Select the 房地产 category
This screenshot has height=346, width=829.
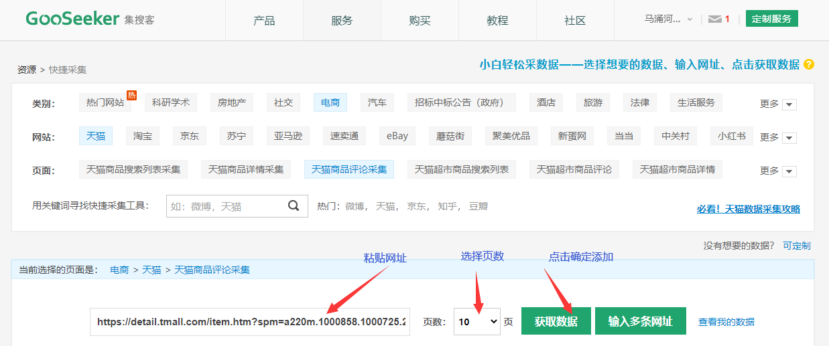pyautogui.click(x=232, y=102)
